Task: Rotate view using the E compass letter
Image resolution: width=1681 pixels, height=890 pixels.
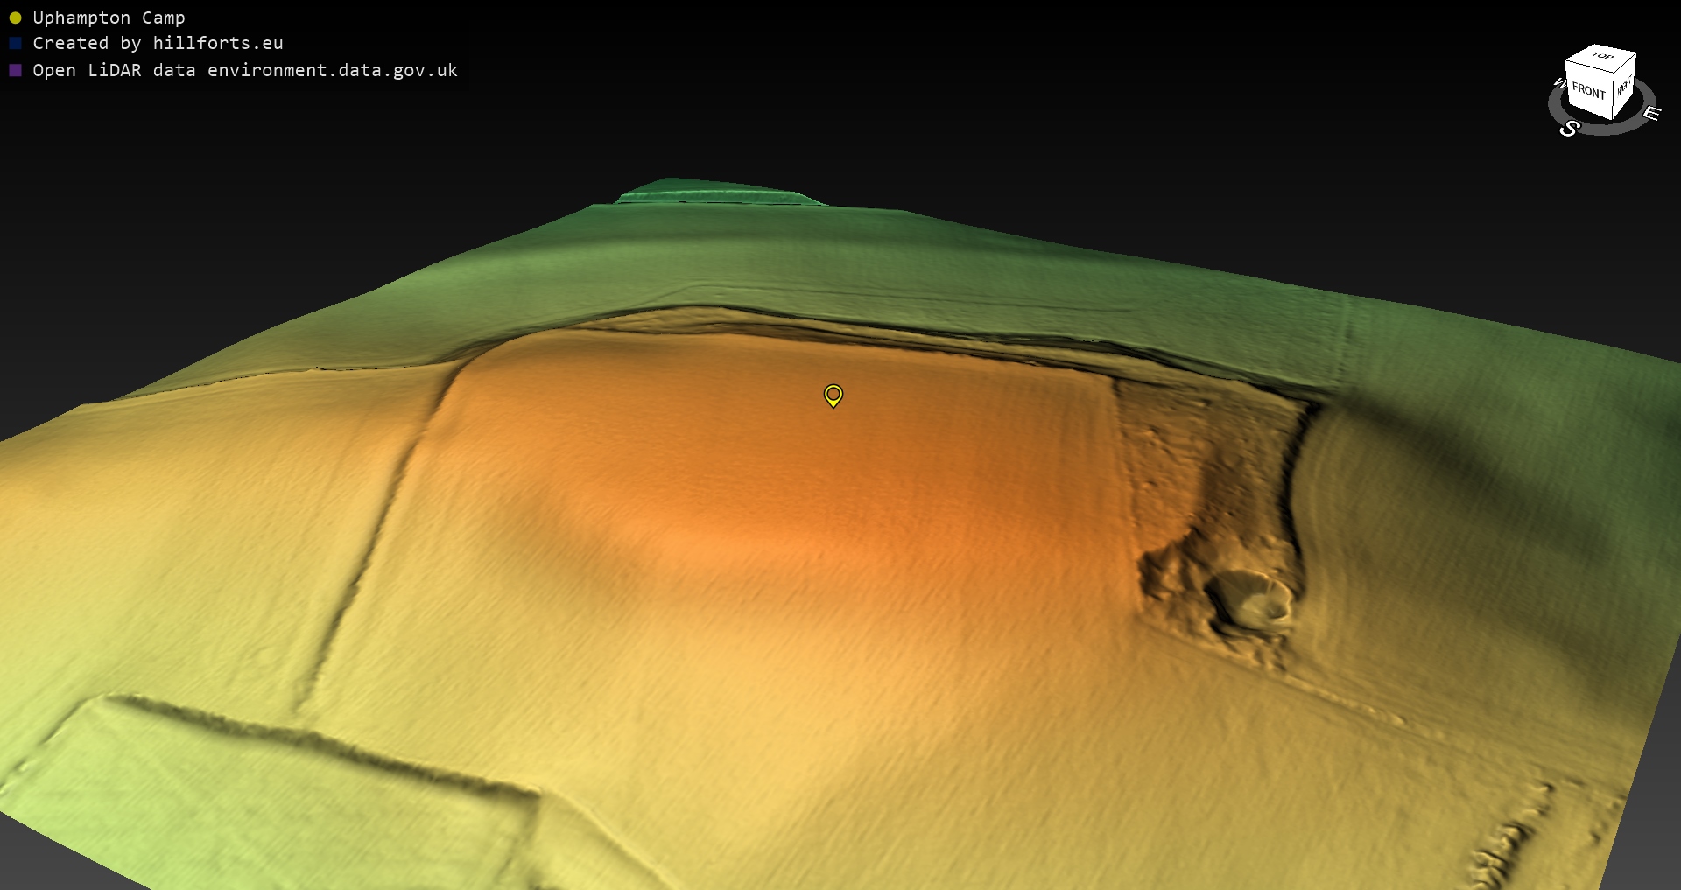Action: (x=1651, y=113)
